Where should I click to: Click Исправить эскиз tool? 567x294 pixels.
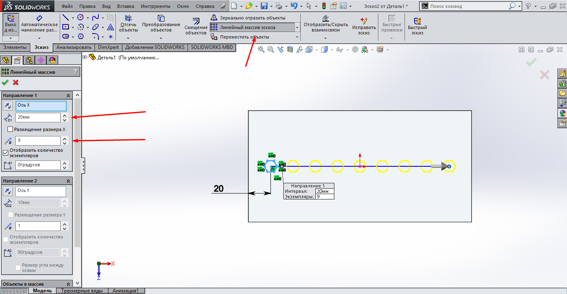point(364,26)
